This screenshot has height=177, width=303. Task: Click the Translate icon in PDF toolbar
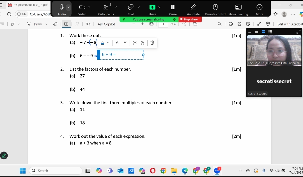pos(88,24)
